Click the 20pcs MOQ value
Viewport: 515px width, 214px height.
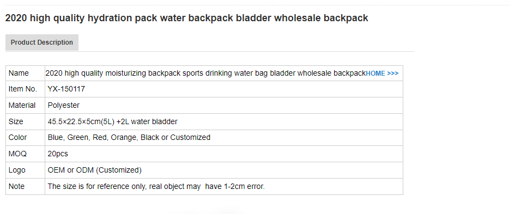coord(57,154)
